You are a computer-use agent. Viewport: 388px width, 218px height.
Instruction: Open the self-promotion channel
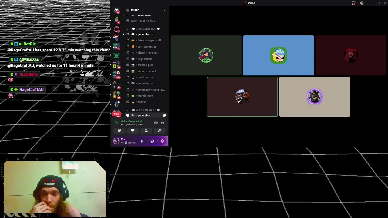pos(146,47)
